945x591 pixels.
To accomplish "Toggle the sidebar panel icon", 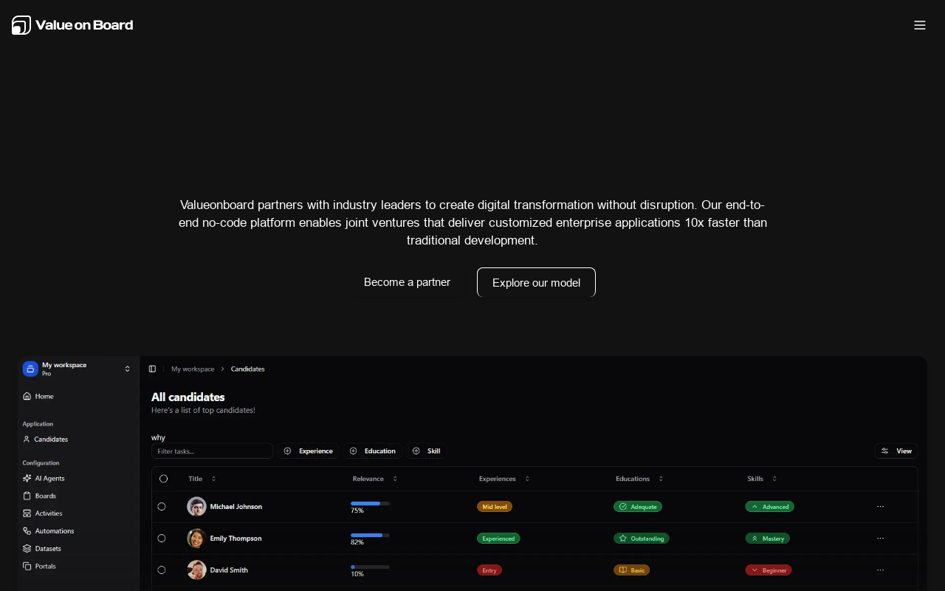I will click(152, 369).
